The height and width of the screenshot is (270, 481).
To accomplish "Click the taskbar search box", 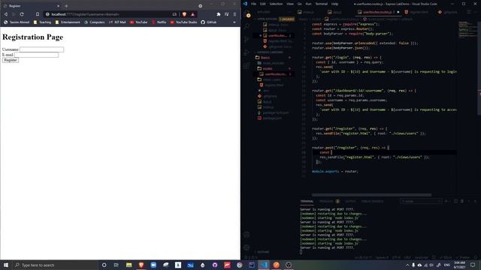I will pos(55,265).
